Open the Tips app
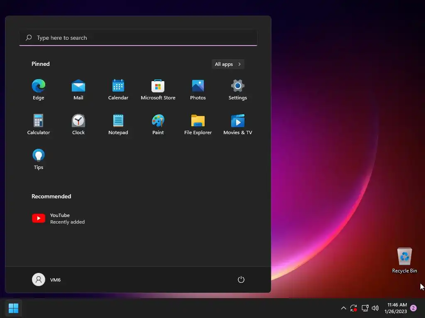Image resolution: width=425 pixels, height=318 pixels. [x=39, y=159]
